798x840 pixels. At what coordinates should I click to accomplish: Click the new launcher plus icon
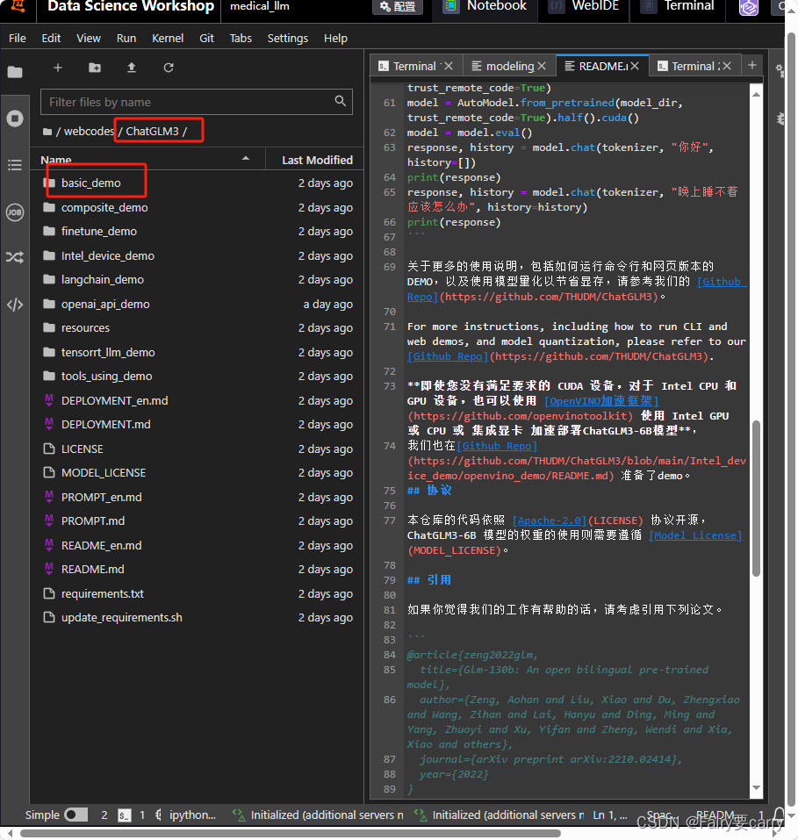pyautogui.click(x=58, y=68)
